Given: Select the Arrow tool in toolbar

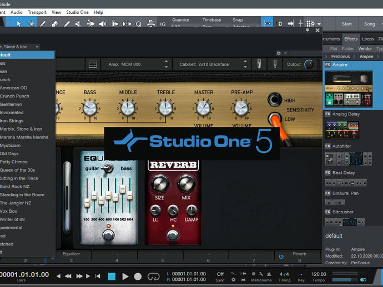Looking at the screenshot, I should pyautogui.click(x=19, y=24).
